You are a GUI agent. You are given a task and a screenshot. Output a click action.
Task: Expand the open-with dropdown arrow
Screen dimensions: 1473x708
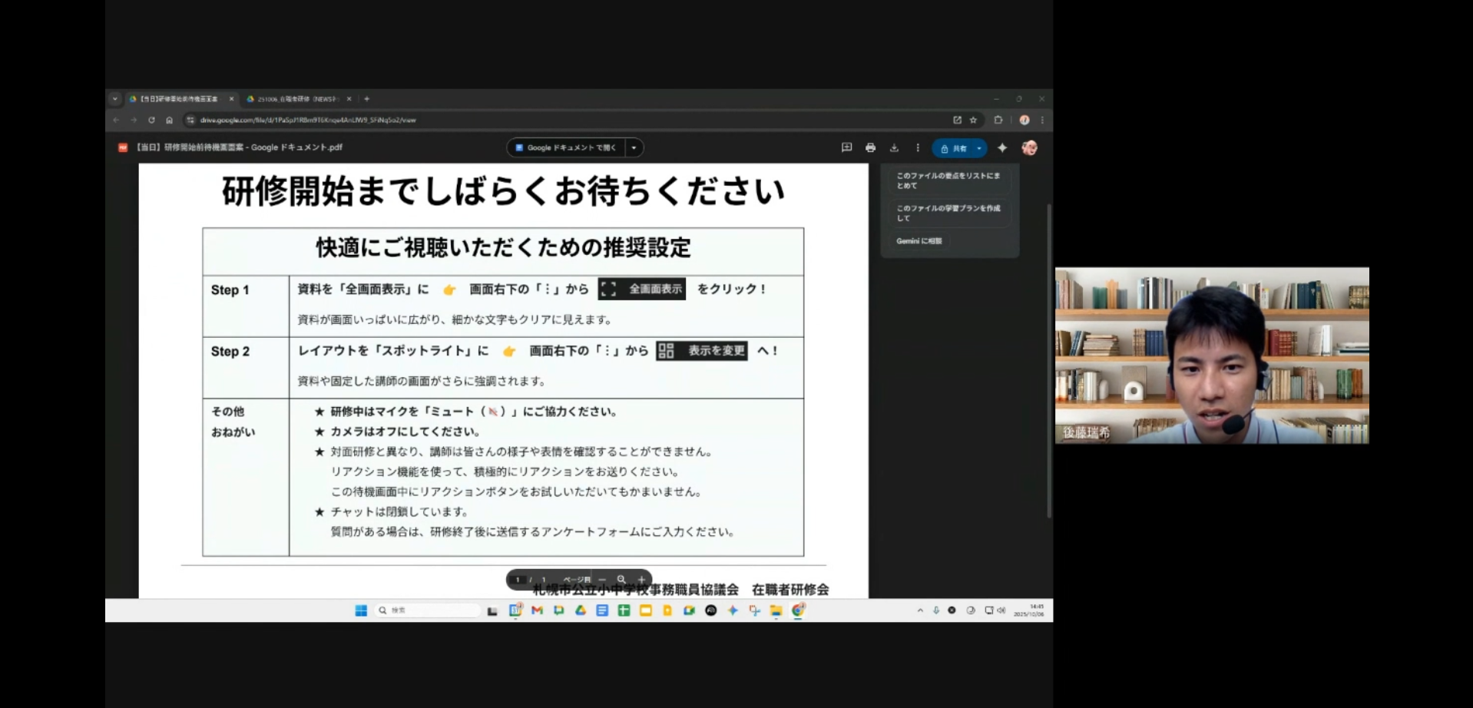pyautogui.click(x=634, y=148)
